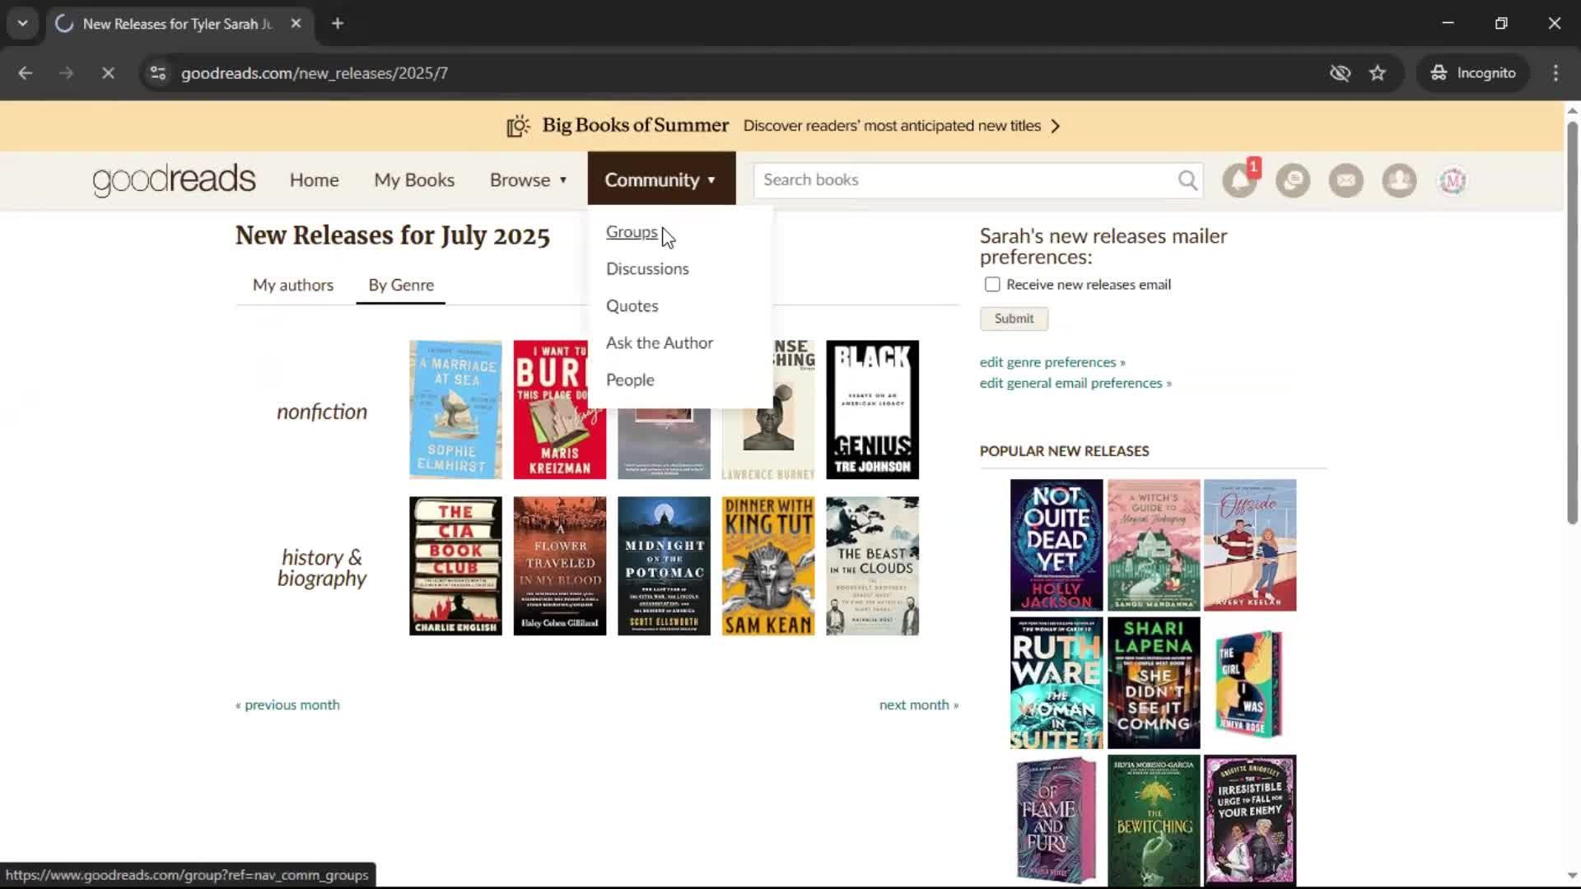Viewport: 1581px width, 889px height.
Task: Click the Big Books of Summer sun icon
Action: point(518,126)
